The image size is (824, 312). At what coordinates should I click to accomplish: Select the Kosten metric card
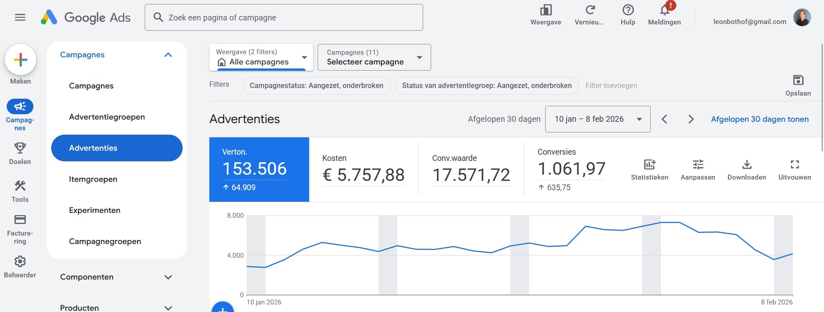click(x=363, y=169)
